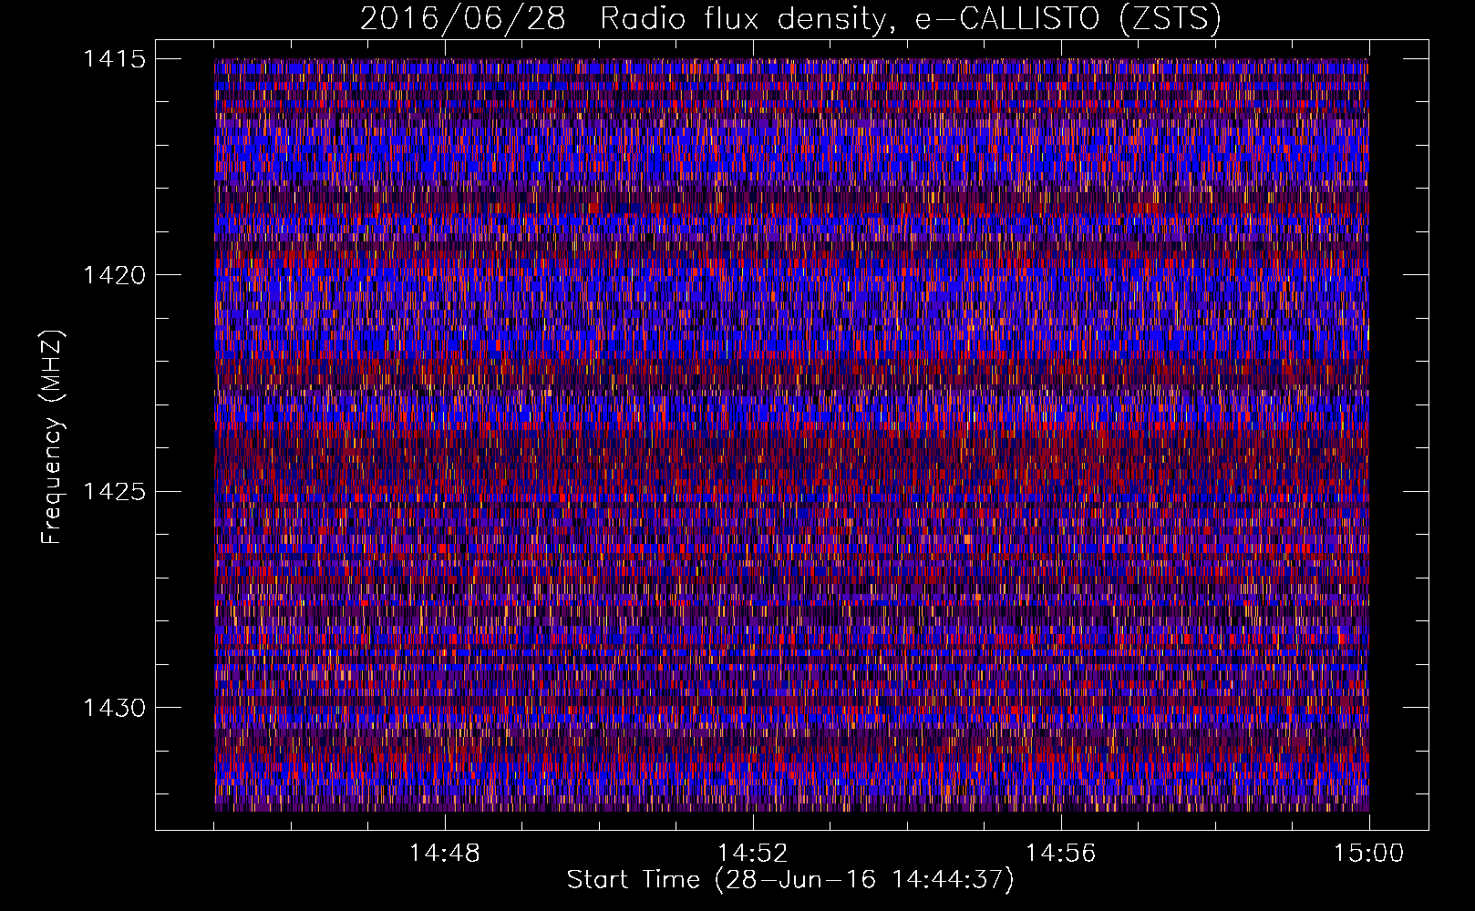Select the 1430 frequency axis label

(114, 708)
